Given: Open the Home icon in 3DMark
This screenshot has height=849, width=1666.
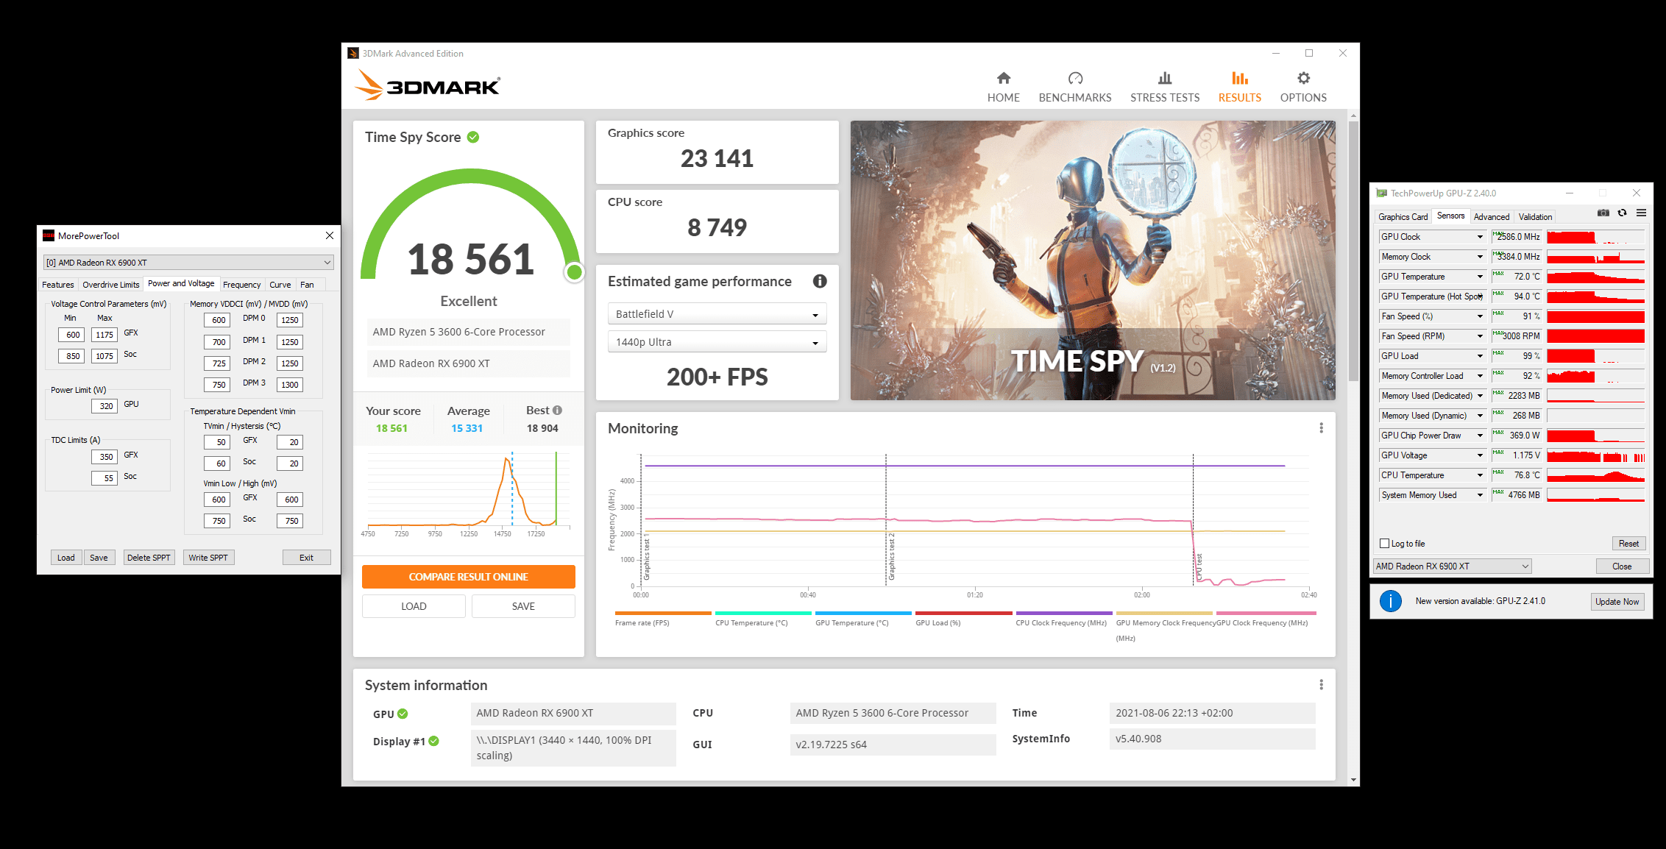Looking at the screenshot, I should point(1003,79).
